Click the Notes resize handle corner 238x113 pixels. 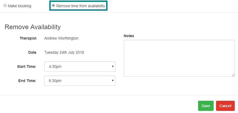pyautogui.click(x=233, y=75)
